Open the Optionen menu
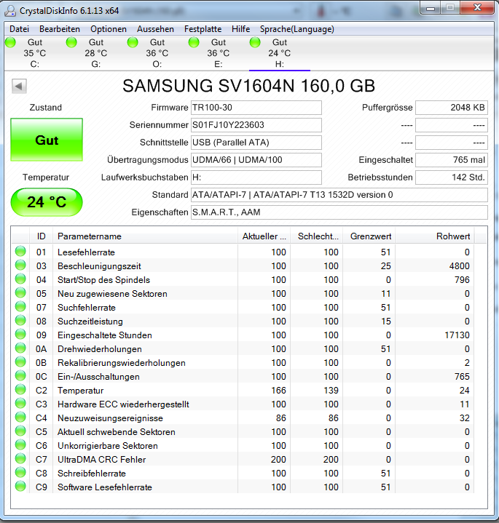Screen dimensions: 499x523 click(109, 29)
